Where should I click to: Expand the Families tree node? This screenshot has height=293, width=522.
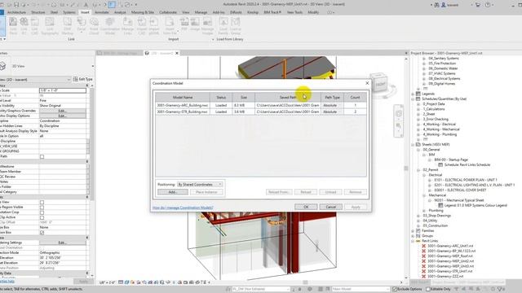(x=414, y=230)
